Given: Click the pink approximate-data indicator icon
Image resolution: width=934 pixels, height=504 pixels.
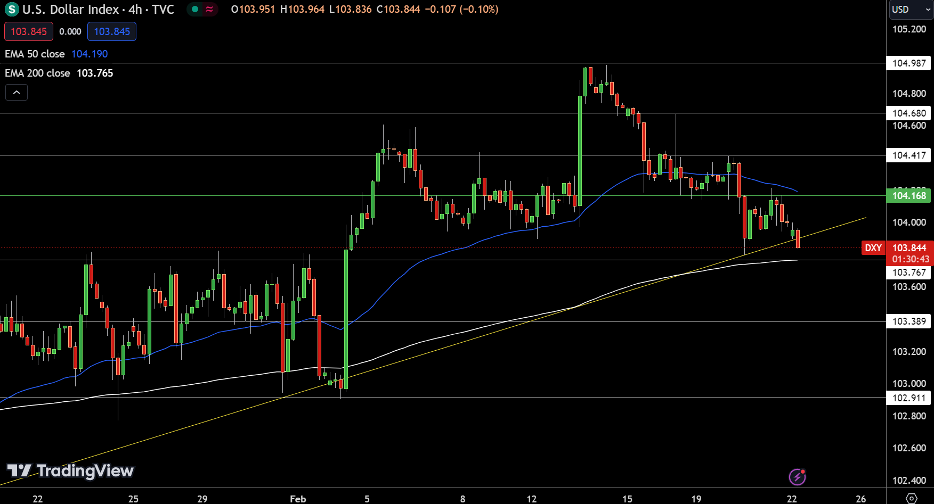Looking at the screenshot, I should pos(209,9).
